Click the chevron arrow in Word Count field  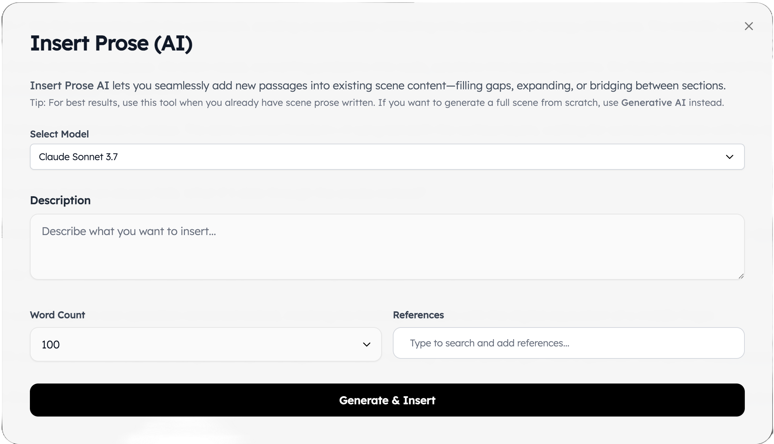[x=366, y=344]
